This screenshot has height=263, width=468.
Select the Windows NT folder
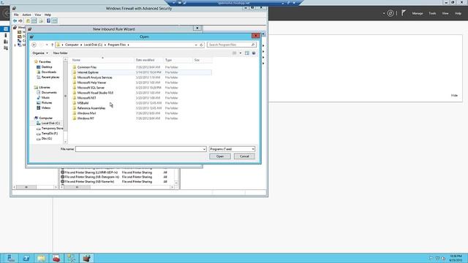click(86, 118)
